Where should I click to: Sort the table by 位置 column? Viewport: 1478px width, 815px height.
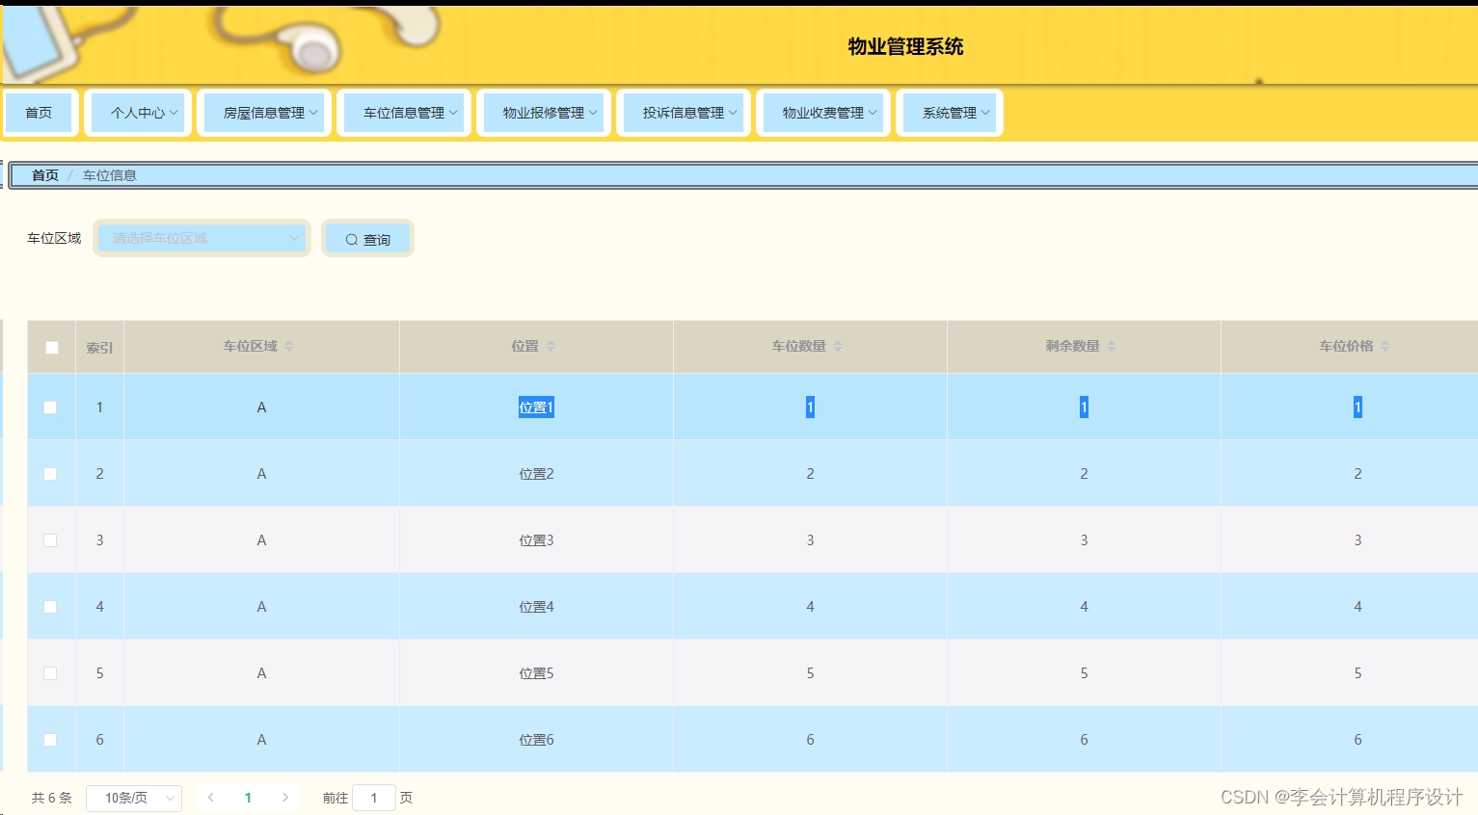(x=549, y=345)
